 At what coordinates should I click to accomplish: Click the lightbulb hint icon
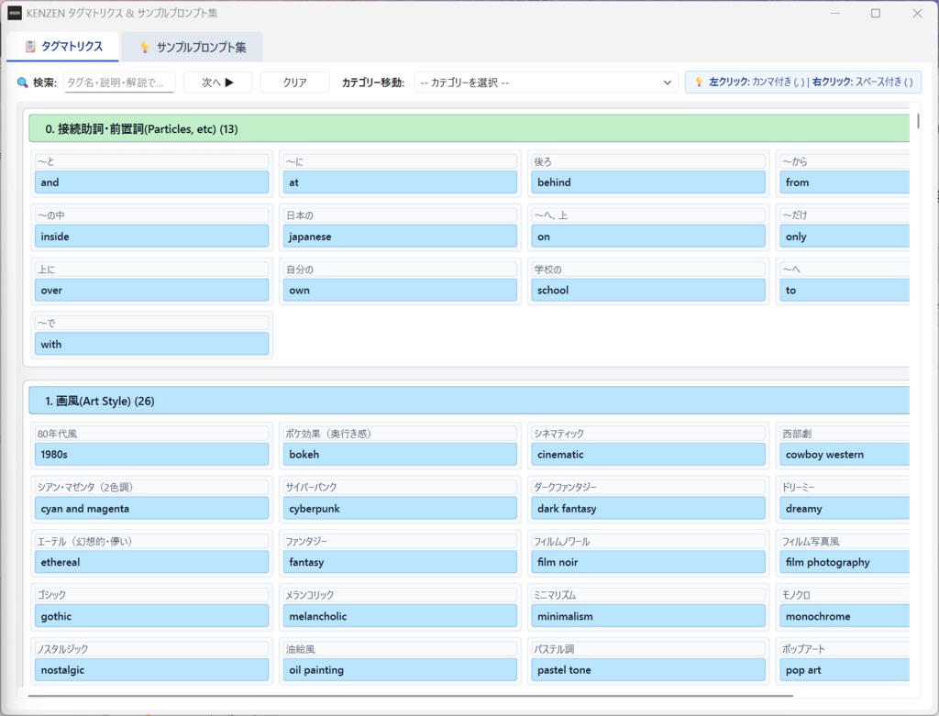click(x=698, y=82)
